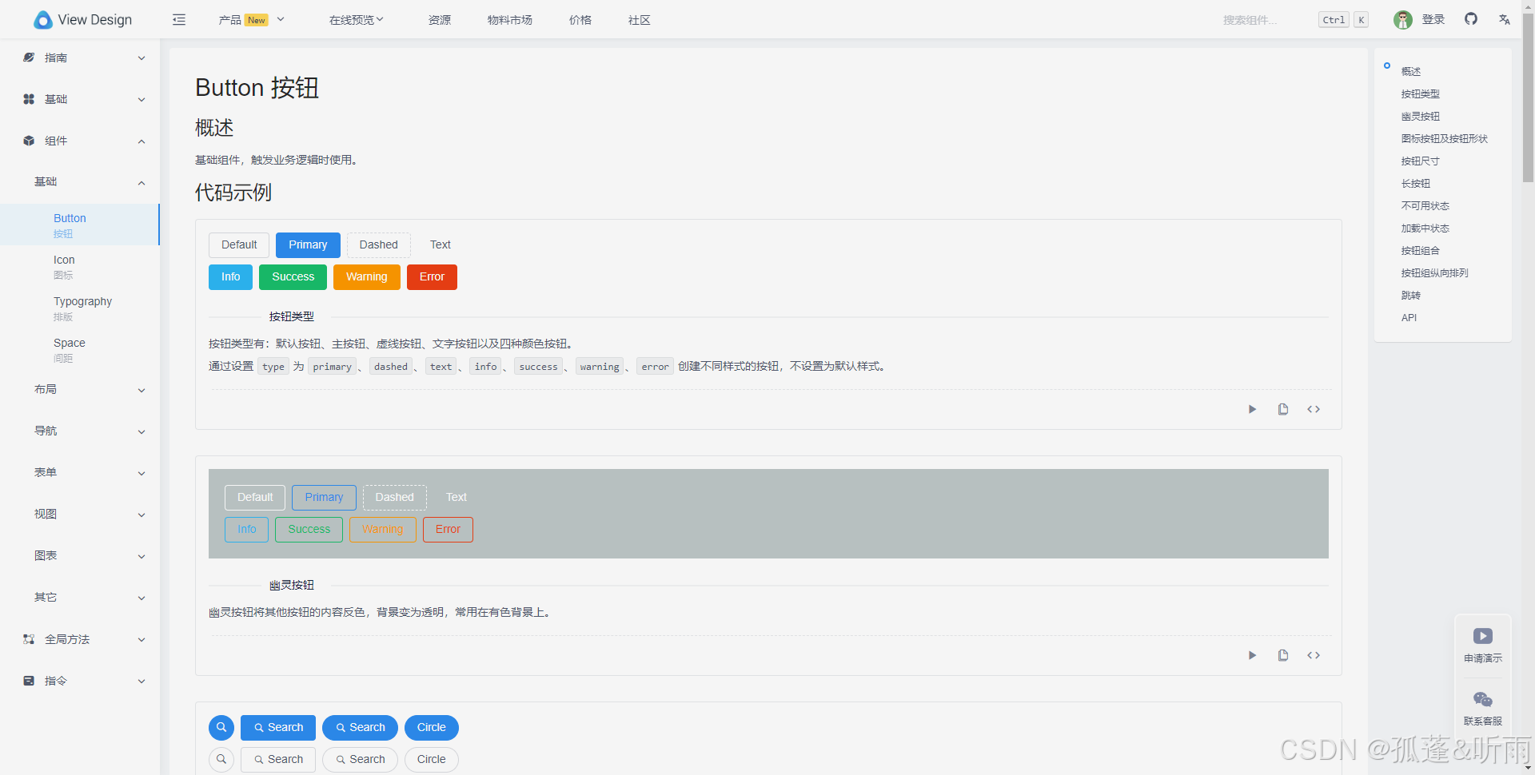Click the 指令 sidebar icon
1535x775 pixels.
click(x=29, y=681)
